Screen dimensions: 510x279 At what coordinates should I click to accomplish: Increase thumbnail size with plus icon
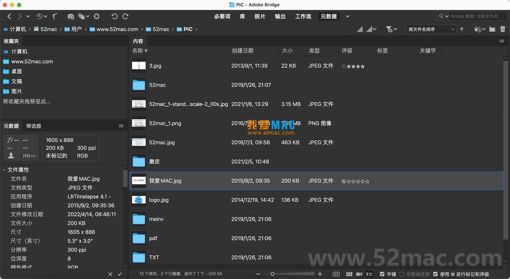click(320, 274)
